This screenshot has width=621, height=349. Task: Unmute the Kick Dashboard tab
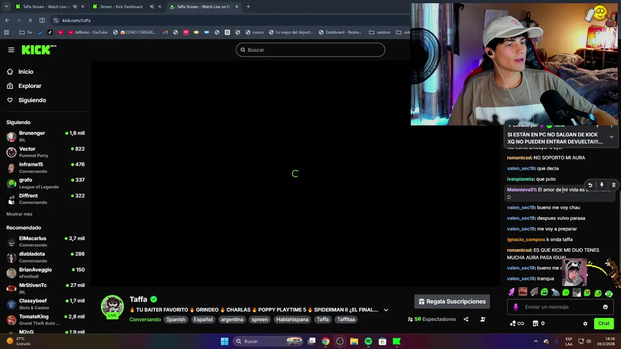(152, 7)
